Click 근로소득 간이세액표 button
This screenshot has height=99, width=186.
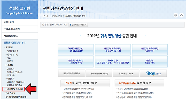[126, 73]
